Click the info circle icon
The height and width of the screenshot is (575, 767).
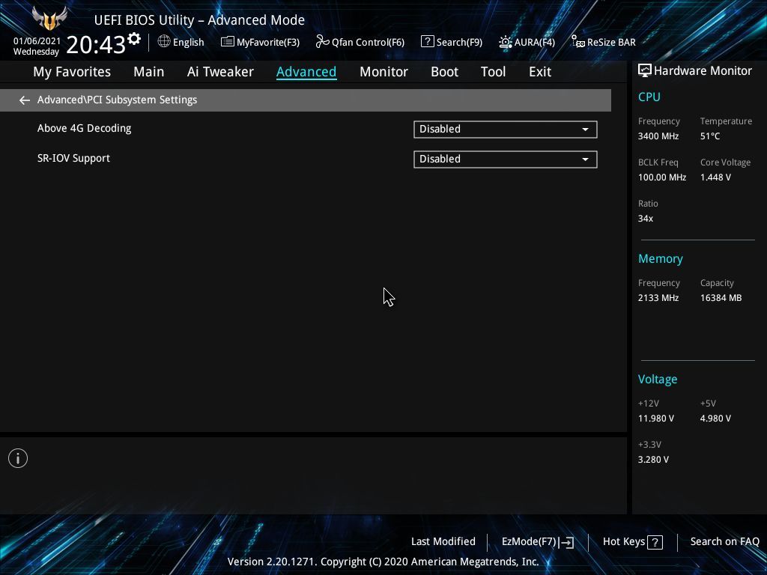18,458
